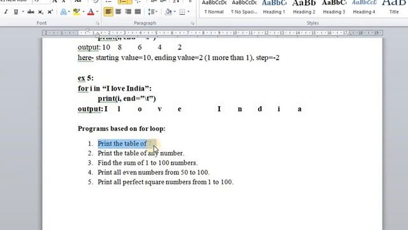Center the paragraph text
The image size is (408, 230).
tap(118, 11)
